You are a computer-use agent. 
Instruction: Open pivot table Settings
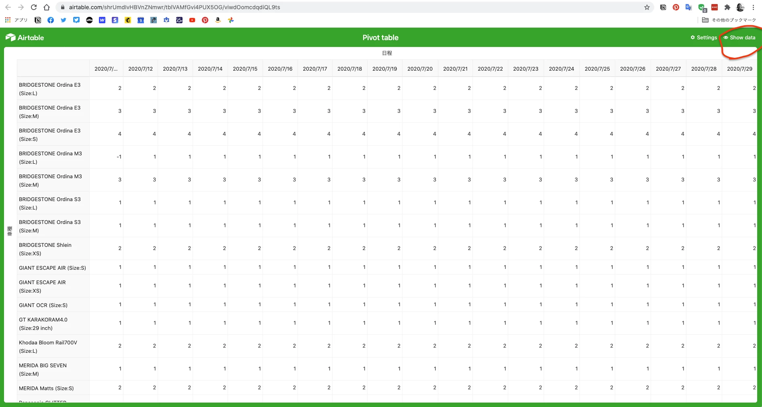[704, 37]
